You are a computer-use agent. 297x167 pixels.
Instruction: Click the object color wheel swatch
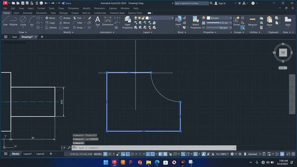(x=203, y=18)
